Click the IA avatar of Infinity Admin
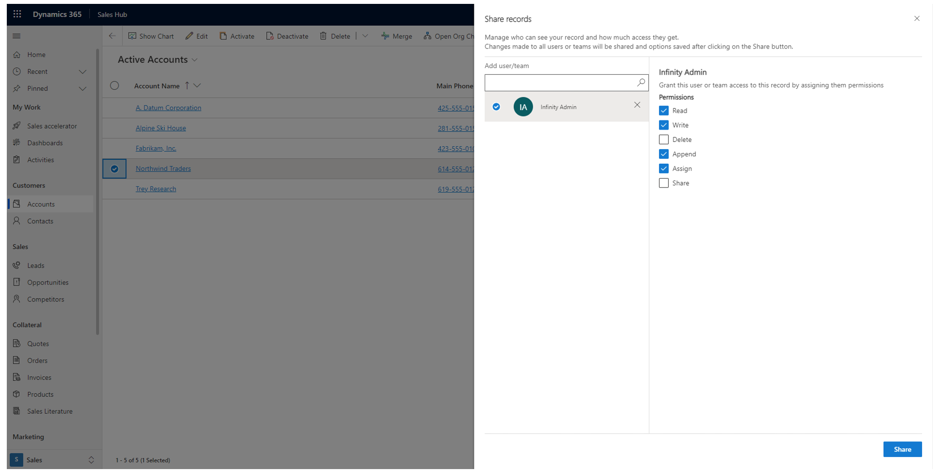The image size is (940, 472). click(523, 107)
